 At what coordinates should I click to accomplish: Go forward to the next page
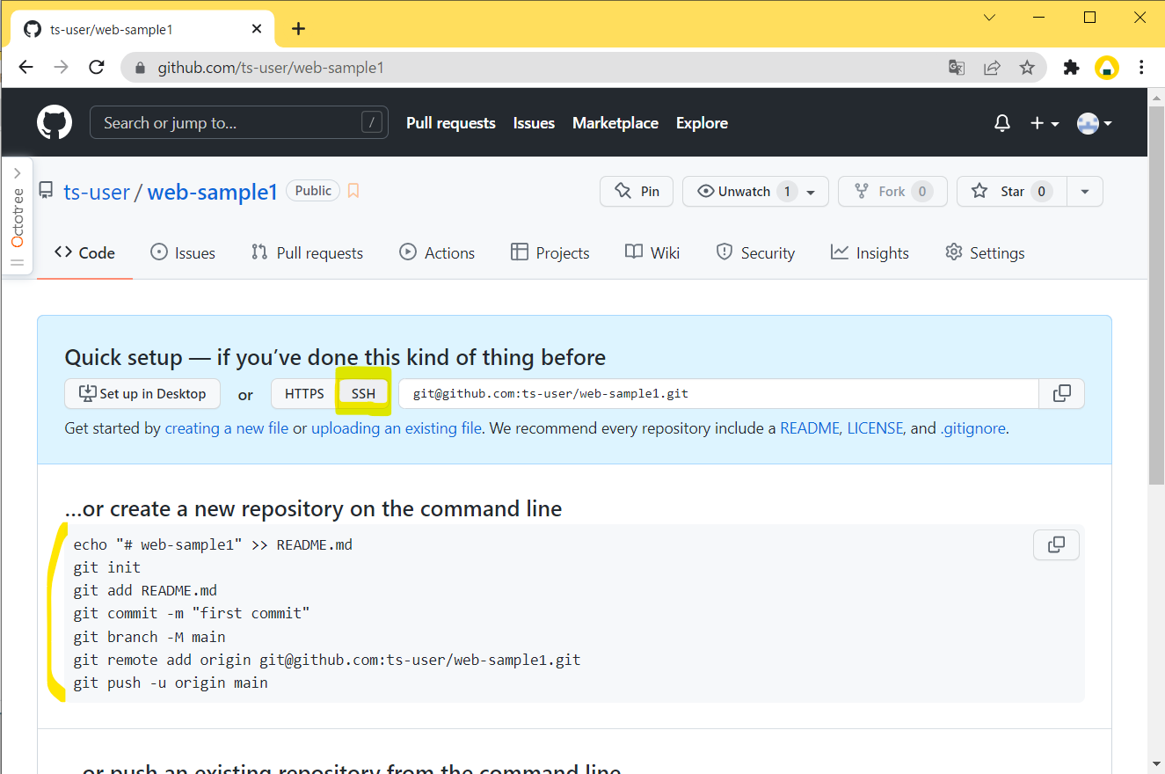point(62,68)
